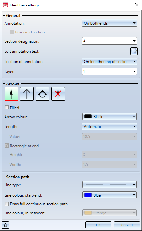Open the Black arrow colour picker
This screenshot has height=231, width=142.
pyautogui.click(x=110, y=117)
